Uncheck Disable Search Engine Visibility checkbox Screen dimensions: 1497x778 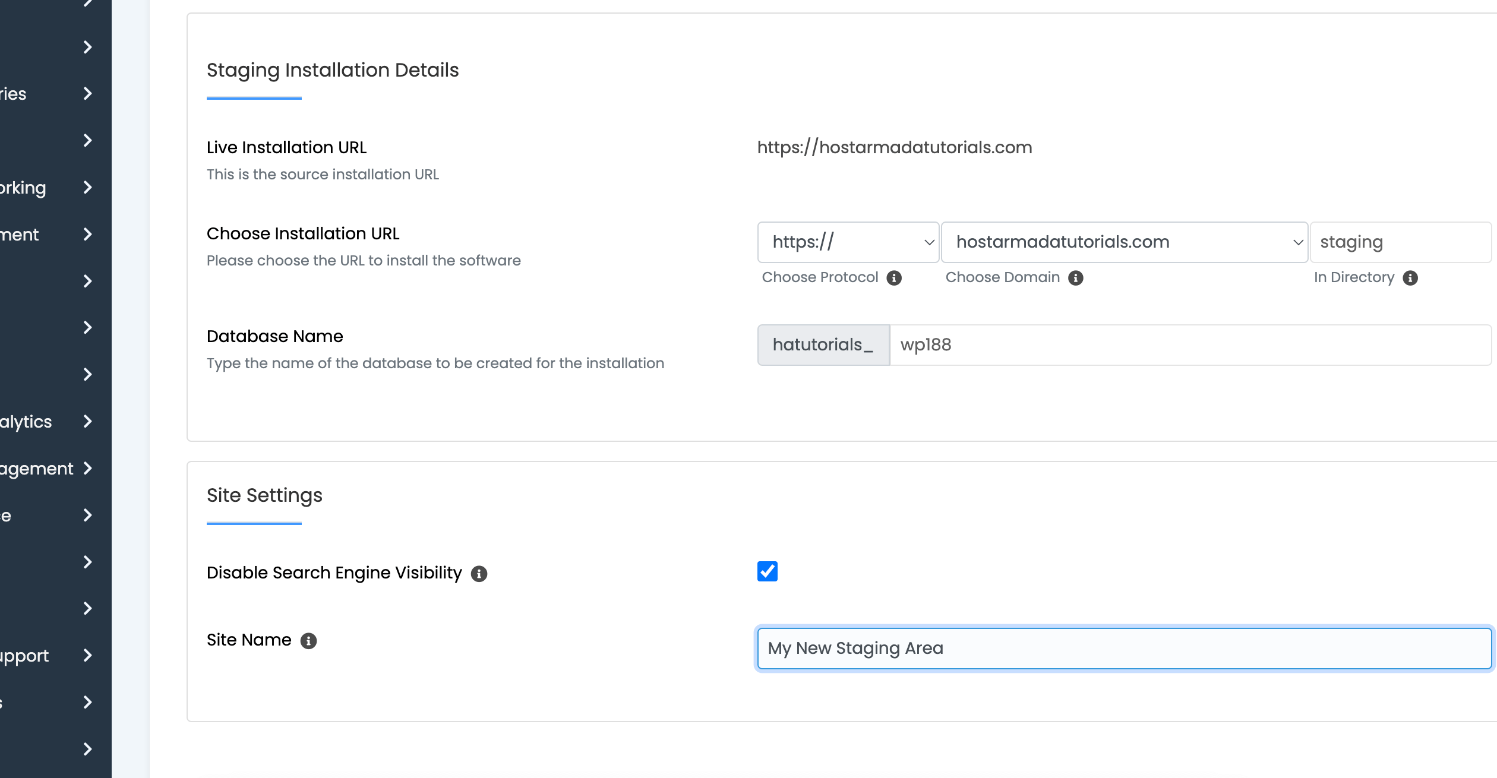pos(767,571)
